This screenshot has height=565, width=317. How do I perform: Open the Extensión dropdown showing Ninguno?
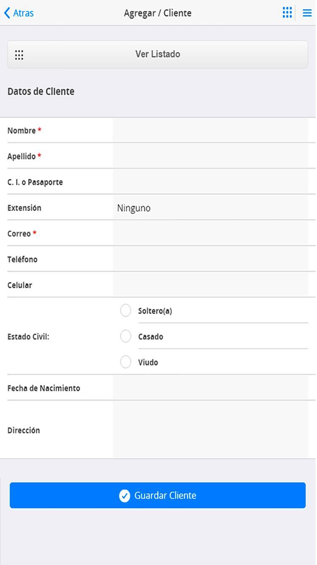coord(210,208)
